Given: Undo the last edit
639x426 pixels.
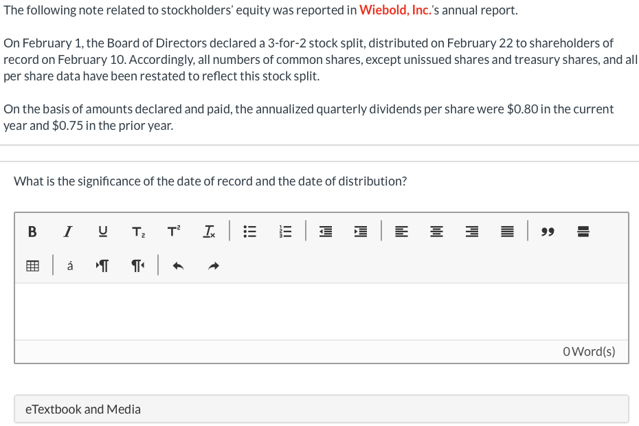Looking at the screenshot, I should tap(178, 266).
